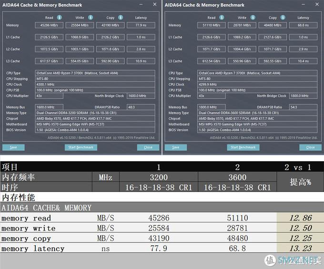Select CPU Clock 4300.1 MHz field
Screen dimensions: 324x269
point(95,85)
